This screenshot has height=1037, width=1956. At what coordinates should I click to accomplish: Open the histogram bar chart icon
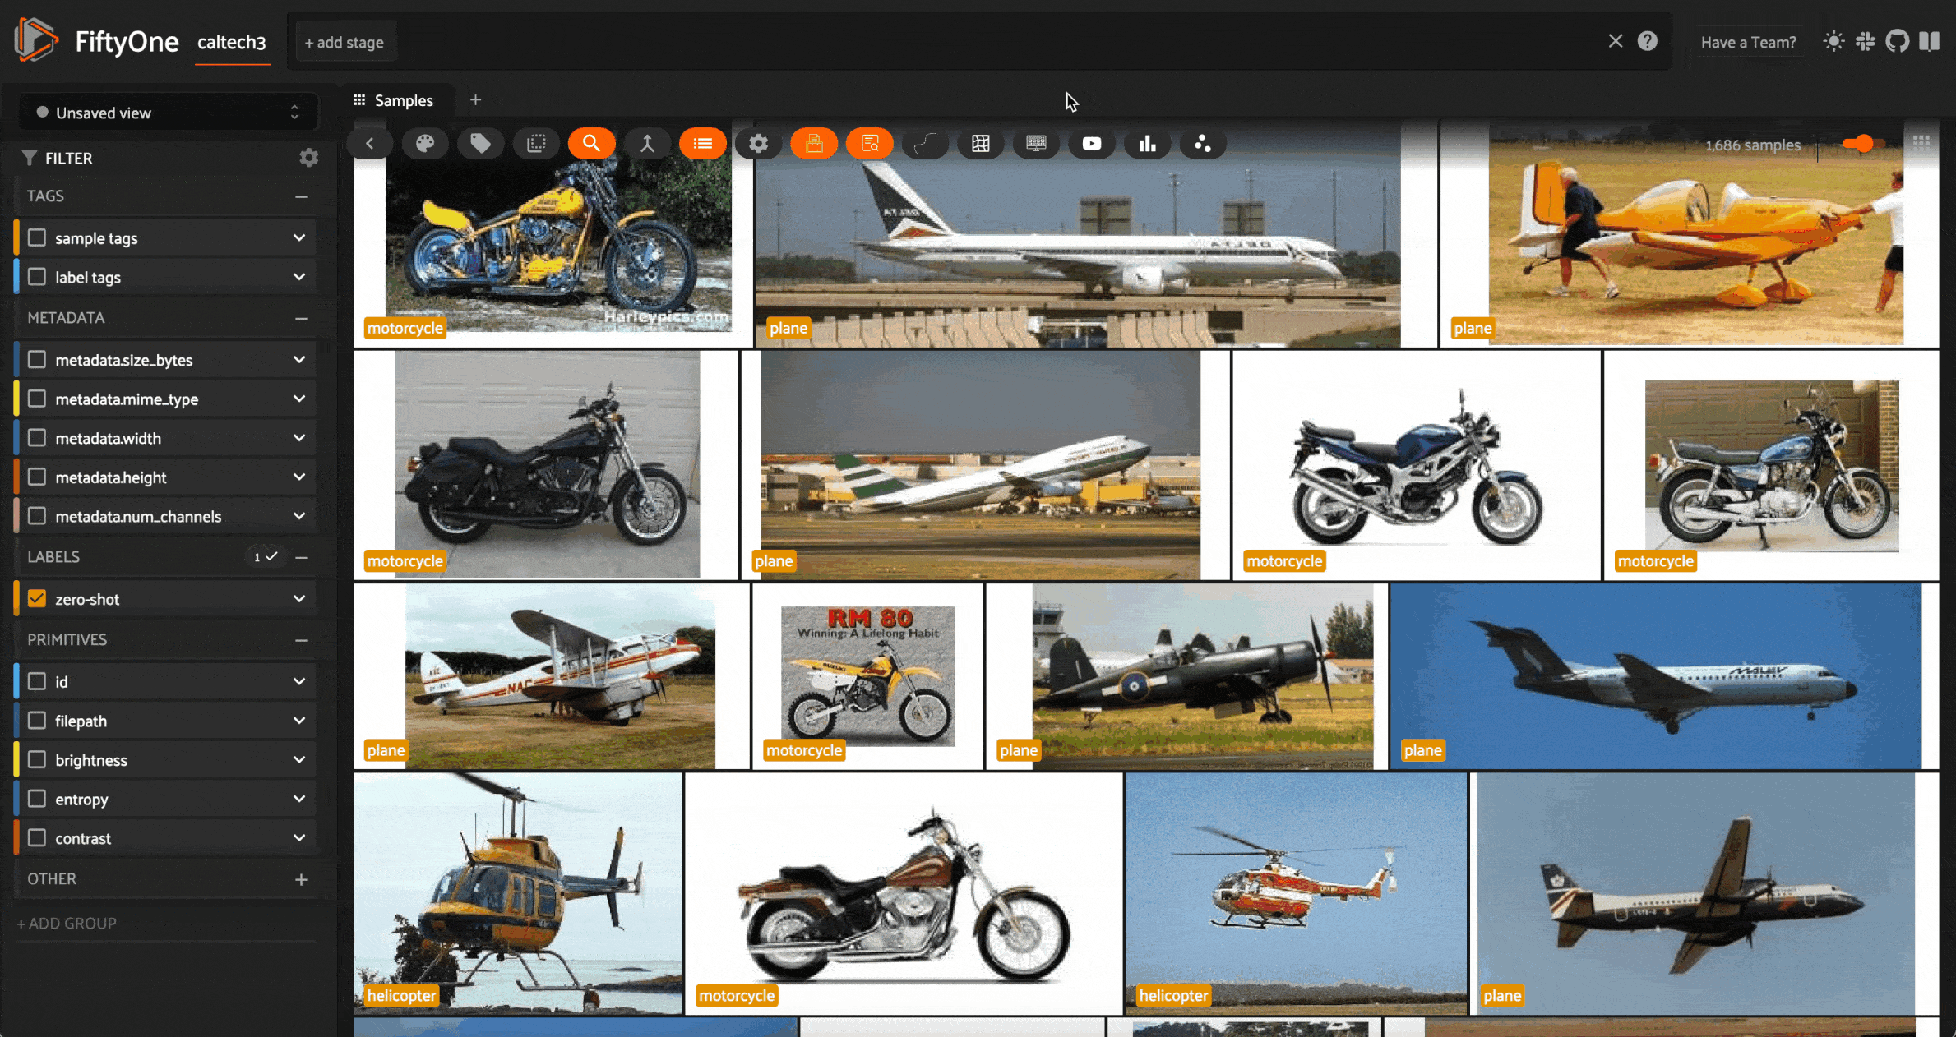pyautogui.click(x=1147, y=144)
